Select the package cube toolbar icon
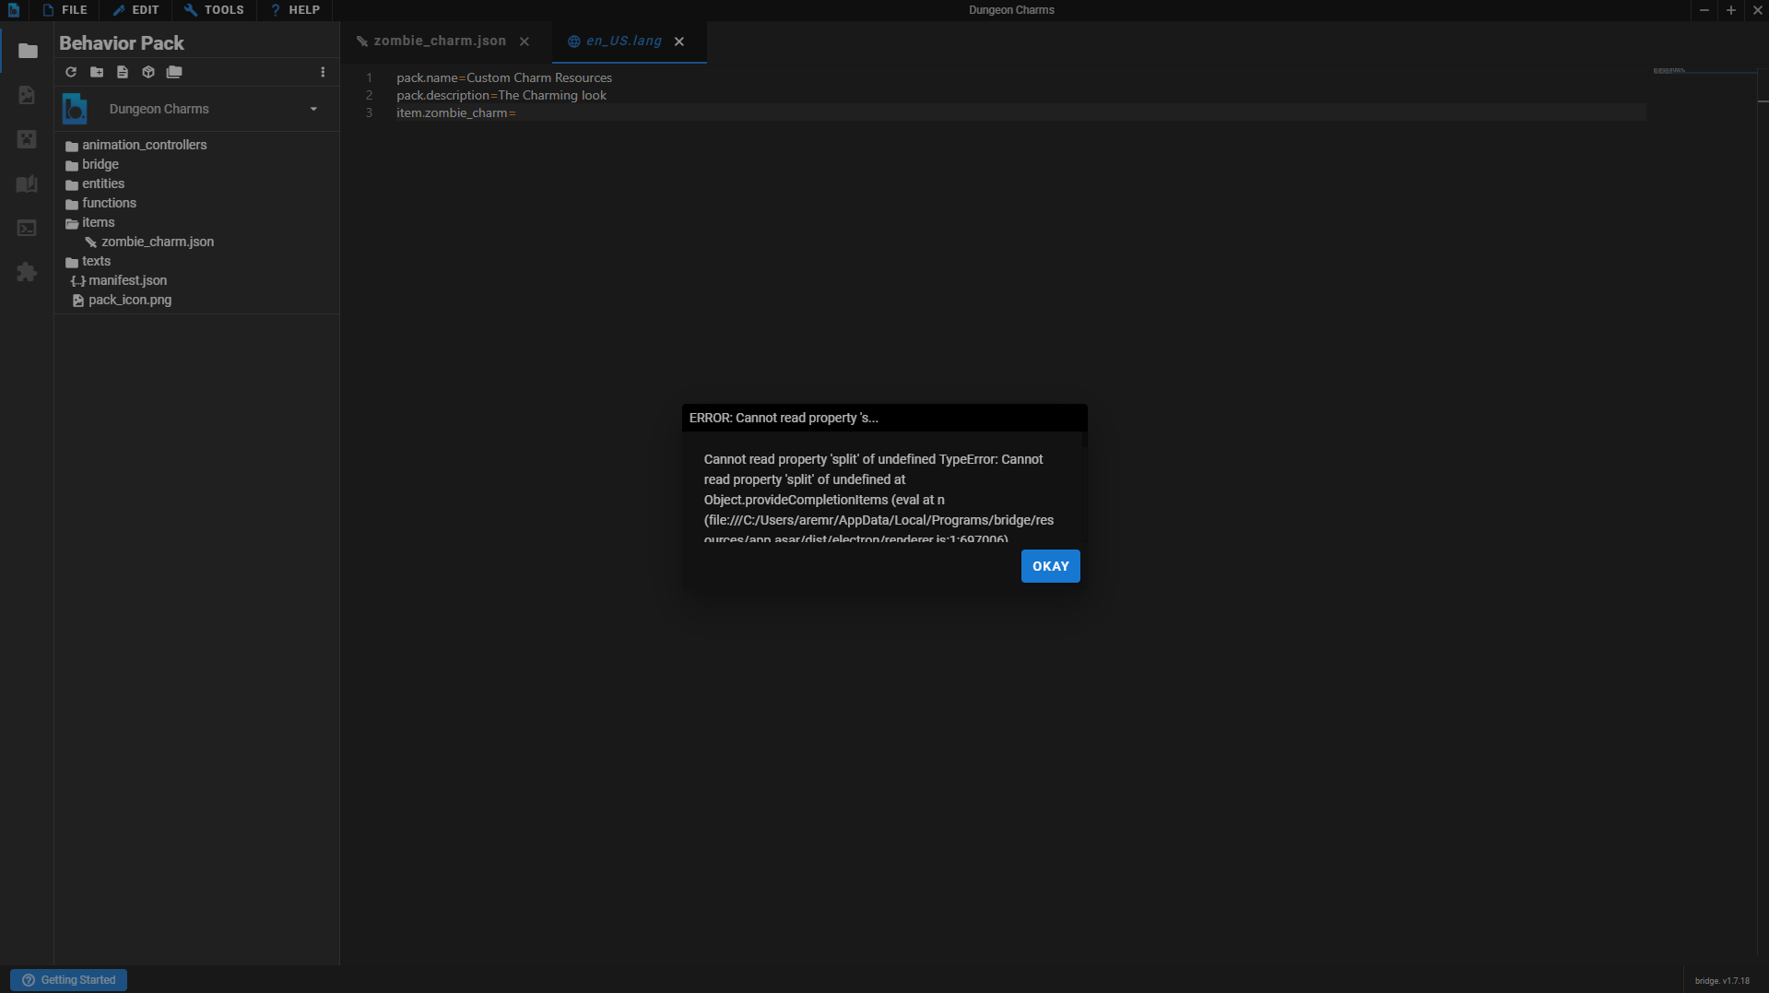1769x993 pixels. [x=147, y=72]
